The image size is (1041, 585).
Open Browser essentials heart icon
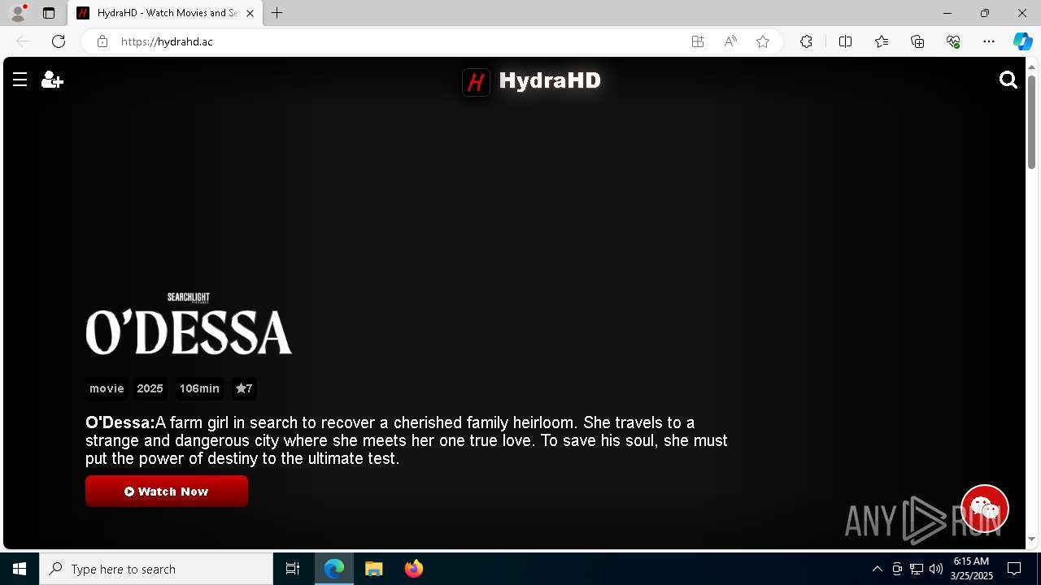953,41
